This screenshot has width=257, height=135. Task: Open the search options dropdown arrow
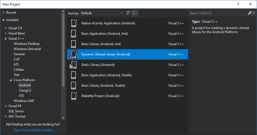click(254, 13)
